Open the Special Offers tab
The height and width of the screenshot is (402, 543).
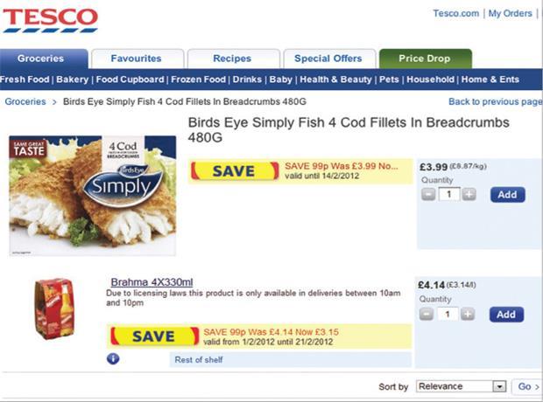pos(328,59)
